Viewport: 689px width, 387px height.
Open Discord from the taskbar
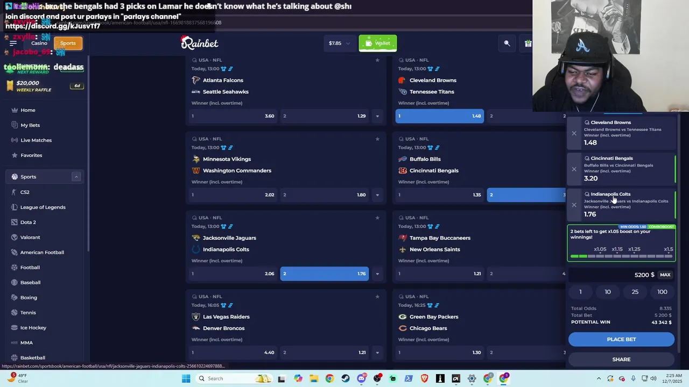coord(361,378)
